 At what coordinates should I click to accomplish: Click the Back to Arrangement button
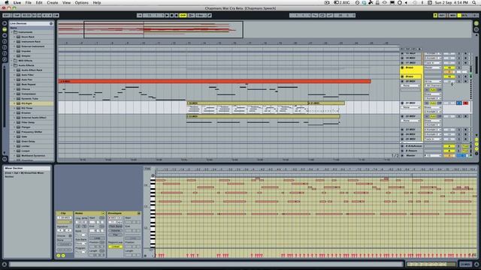tap(191, 15)
